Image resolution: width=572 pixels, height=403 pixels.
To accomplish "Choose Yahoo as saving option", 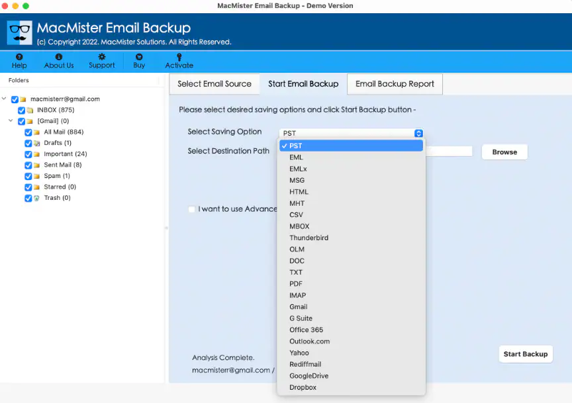I will (x=351, y=353).
